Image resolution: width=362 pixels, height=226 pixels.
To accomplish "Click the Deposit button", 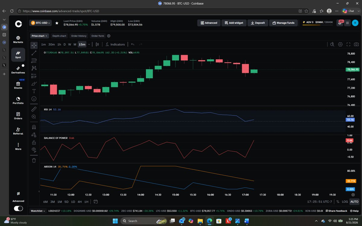I will click(258, 23).
